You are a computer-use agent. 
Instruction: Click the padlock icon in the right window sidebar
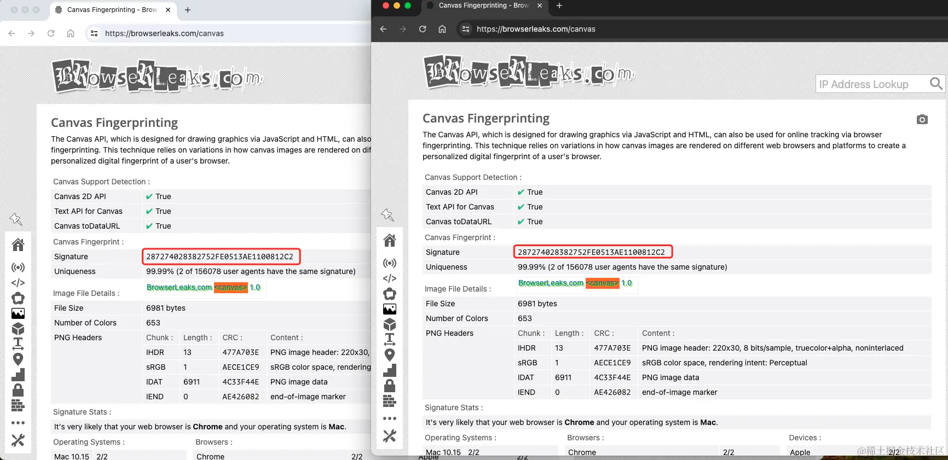click(390, 386)
